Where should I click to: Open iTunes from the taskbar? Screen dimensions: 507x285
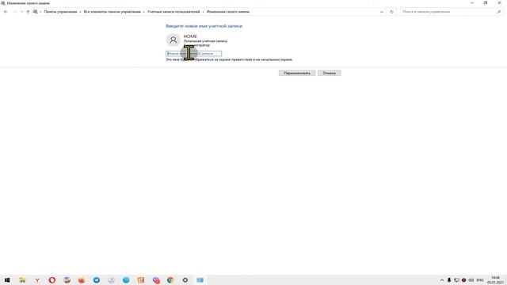[x=111, y=279]
